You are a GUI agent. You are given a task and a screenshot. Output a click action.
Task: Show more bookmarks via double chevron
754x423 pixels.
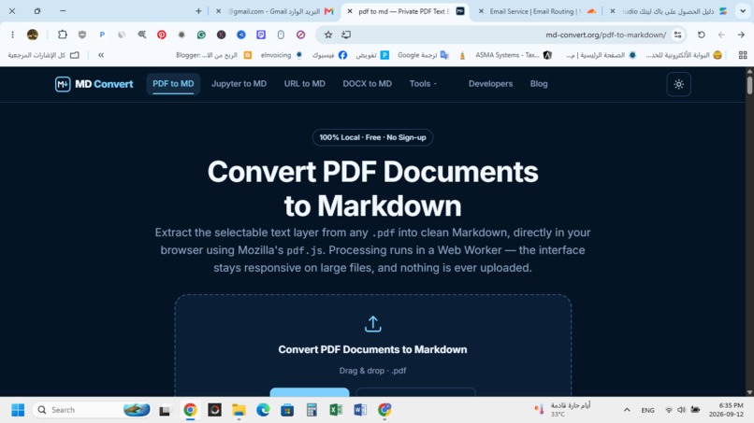click(101, 55)
